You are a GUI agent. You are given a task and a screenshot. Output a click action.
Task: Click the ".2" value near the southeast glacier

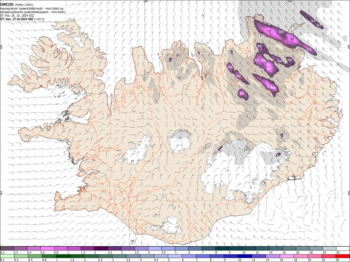tap(278, 155)
